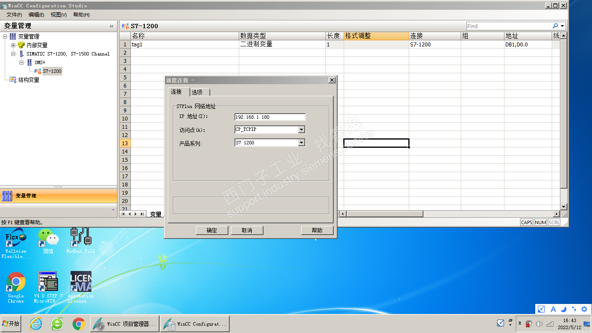Click the WinCC Configuration Studio taskbar button

(x=195, y=324)
